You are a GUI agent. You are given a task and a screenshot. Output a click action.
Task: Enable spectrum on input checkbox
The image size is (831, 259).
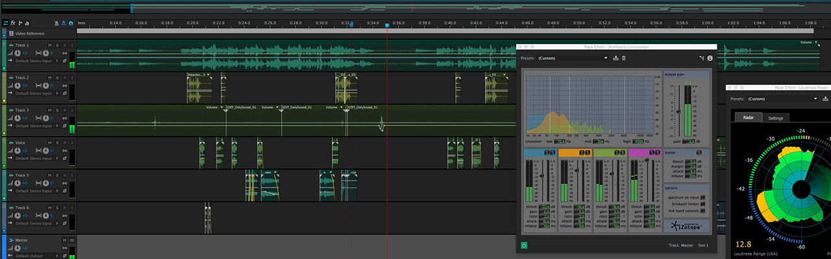(x=702, y=197)
